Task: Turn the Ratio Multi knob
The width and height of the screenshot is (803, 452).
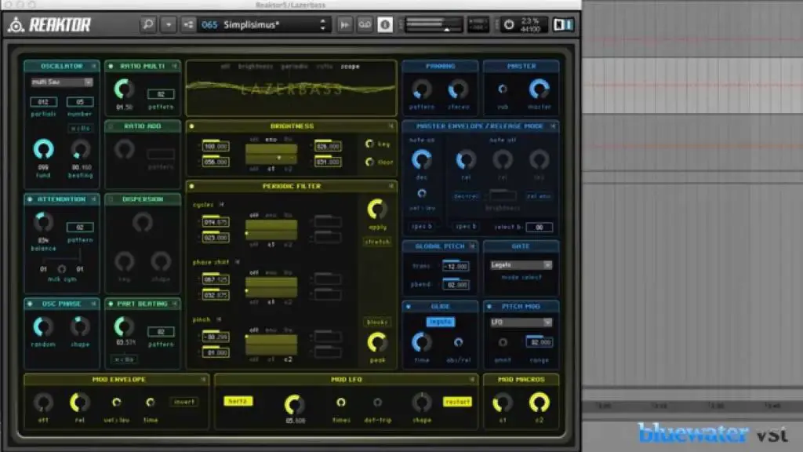Action: pyautogui.click(x=124, y=89)
